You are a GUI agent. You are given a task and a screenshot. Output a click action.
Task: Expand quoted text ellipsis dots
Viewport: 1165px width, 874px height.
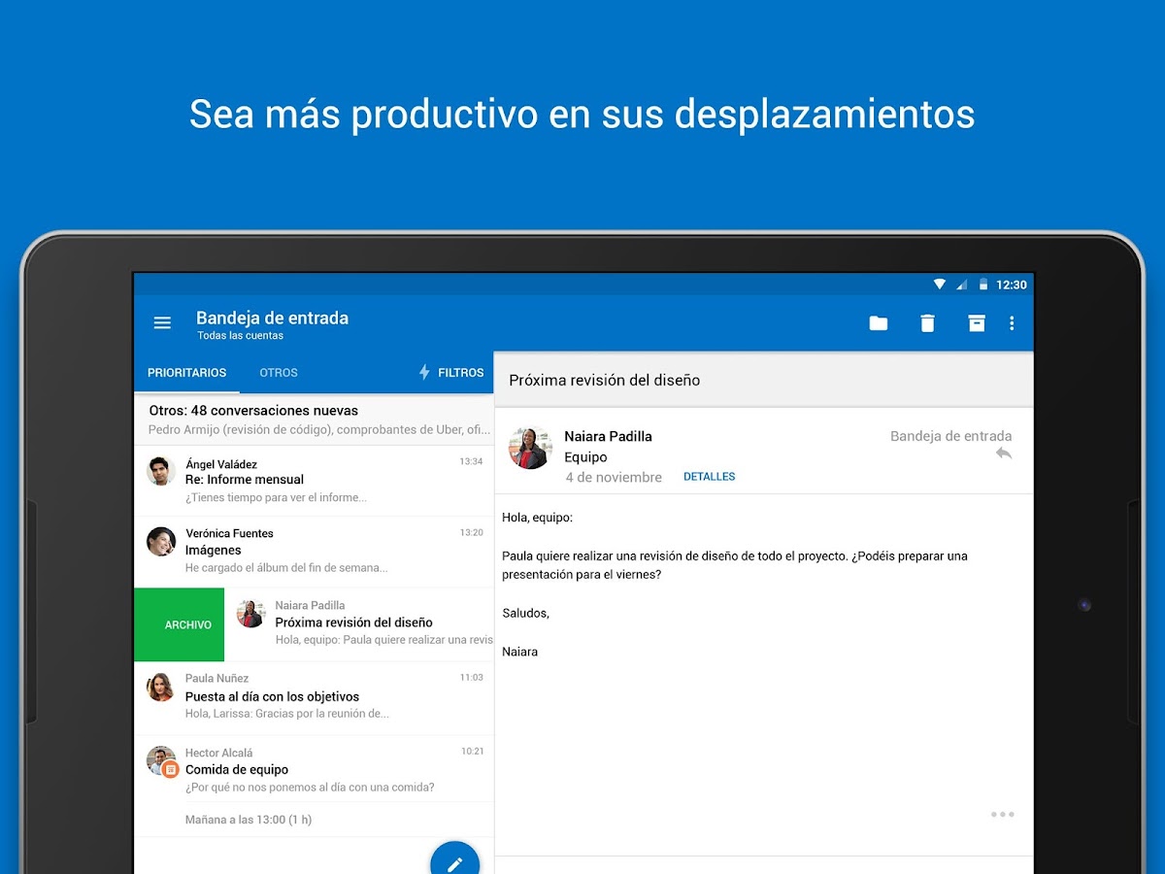point(1002,814)
